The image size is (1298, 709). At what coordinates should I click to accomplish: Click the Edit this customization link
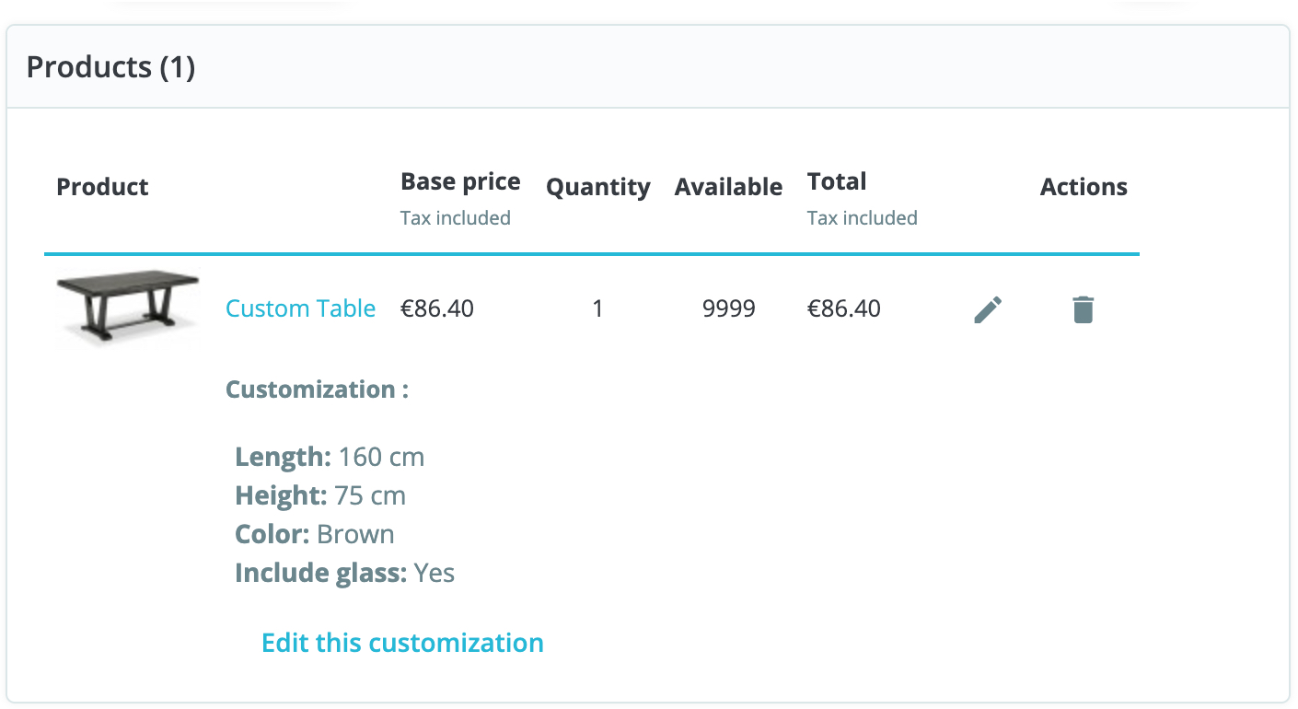pos(402,643)
